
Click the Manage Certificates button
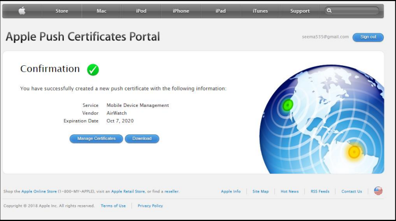coord(96,139)
